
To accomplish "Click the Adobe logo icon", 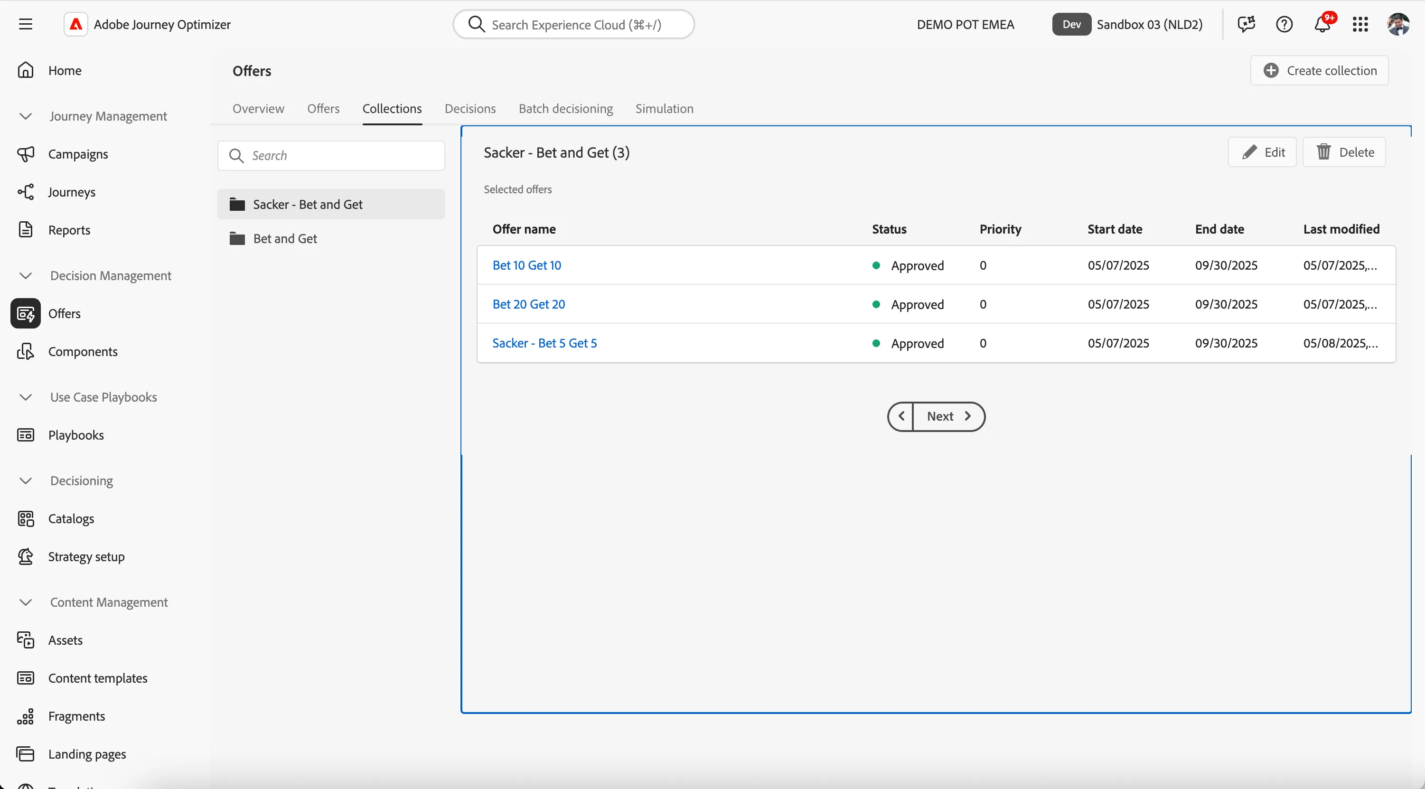I will pyautogui.click(x=76, y=24).
